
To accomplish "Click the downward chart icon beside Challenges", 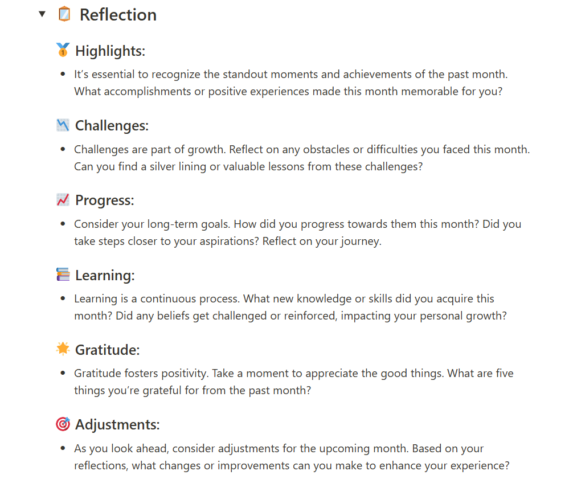I will [x=63, y=125].
